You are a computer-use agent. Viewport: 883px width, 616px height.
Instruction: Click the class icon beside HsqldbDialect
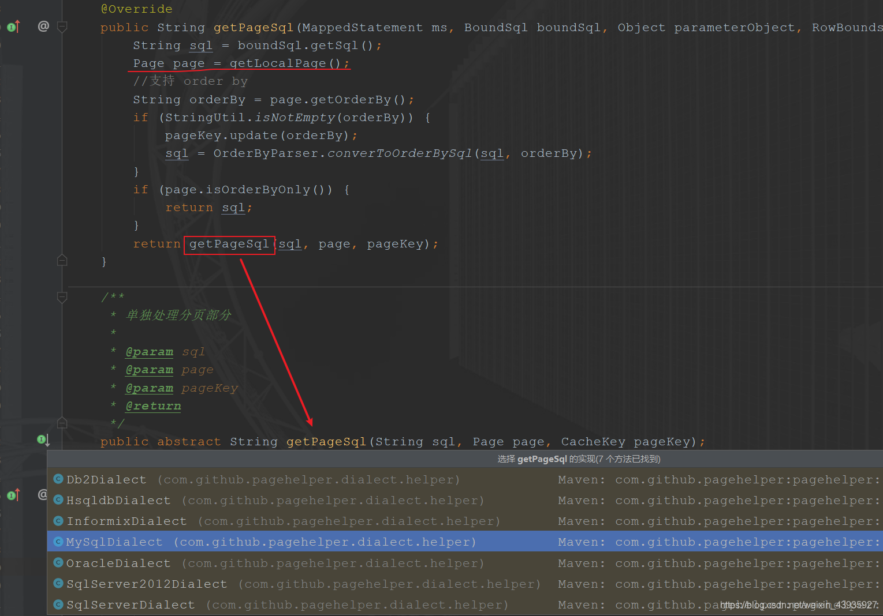point(58,500)
